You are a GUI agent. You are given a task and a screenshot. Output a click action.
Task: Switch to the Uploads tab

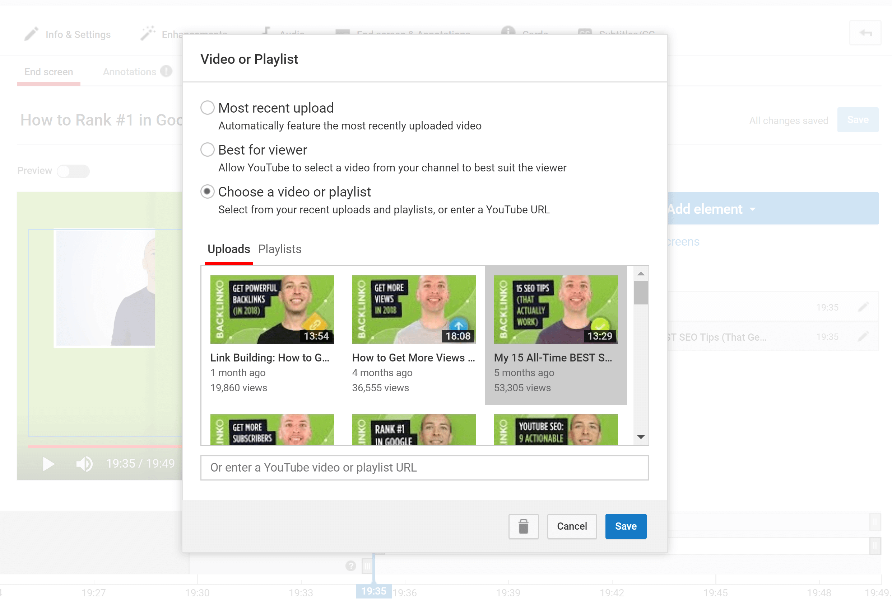point(229,249)
